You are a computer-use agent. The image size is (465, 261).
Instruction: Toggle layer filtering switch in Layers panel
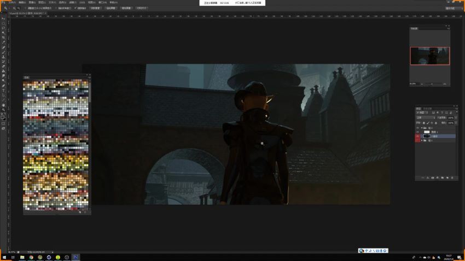point(457,112)
